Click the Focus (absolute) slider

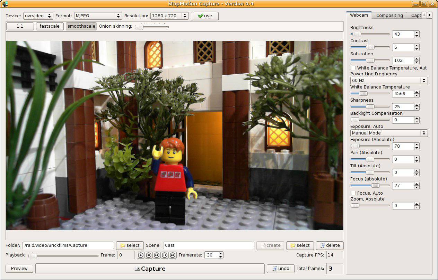370,186
